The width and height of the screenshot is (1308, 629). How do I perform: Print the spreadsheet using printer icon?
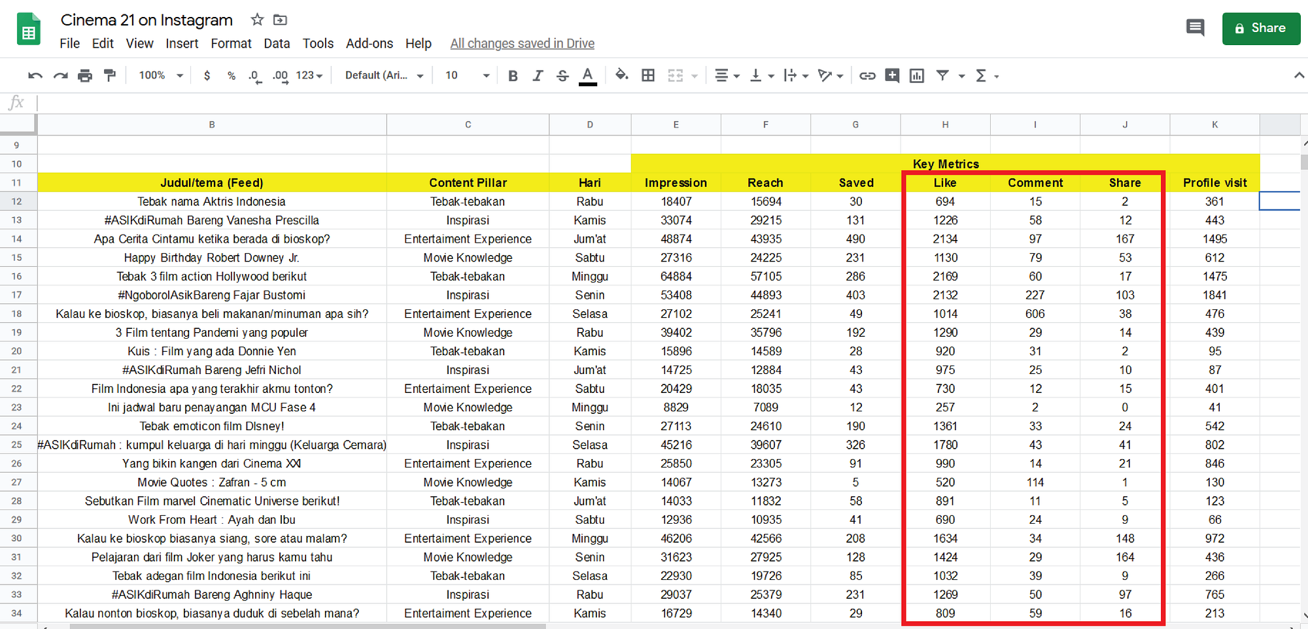pyautogui.click(x=85, y=76)
